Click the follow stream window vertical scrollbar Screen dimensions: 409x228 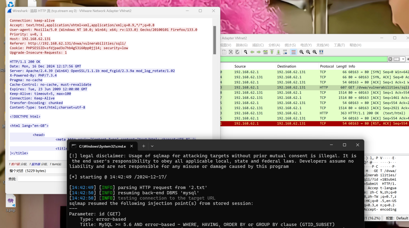(x=214, y=40)
